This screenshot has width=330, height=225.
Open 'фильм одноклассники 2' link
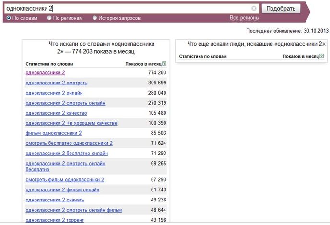pos(54,133)
